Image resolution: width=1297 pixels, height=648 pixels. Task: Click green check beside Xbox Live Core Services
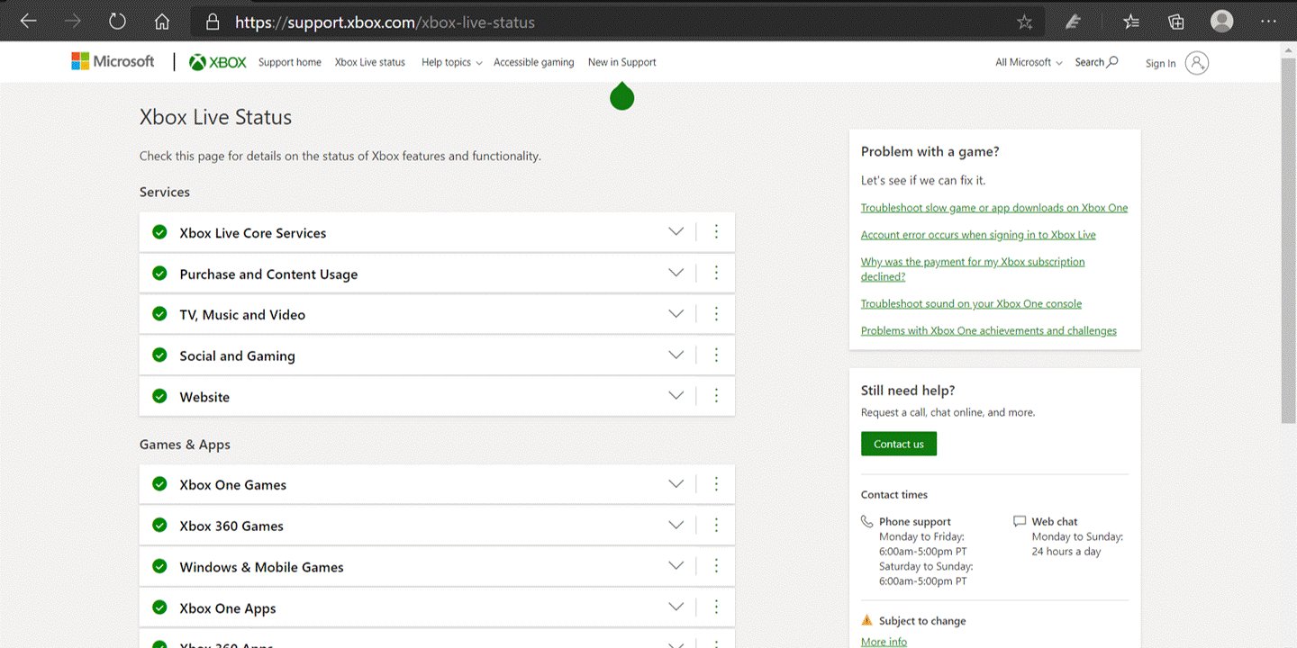[159, 232]
